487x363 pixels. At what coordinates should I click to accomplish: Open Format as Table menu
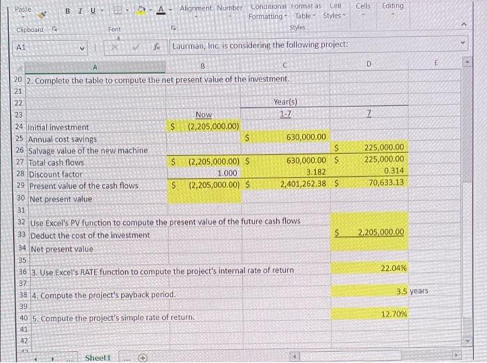tap(305, 11)
